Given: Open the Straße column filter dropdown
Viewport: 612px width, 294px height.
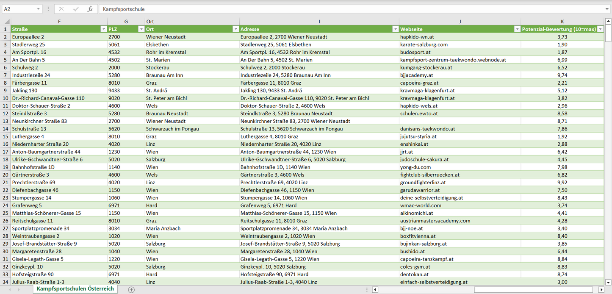Looking at the screenshot, I should [103, 29].
